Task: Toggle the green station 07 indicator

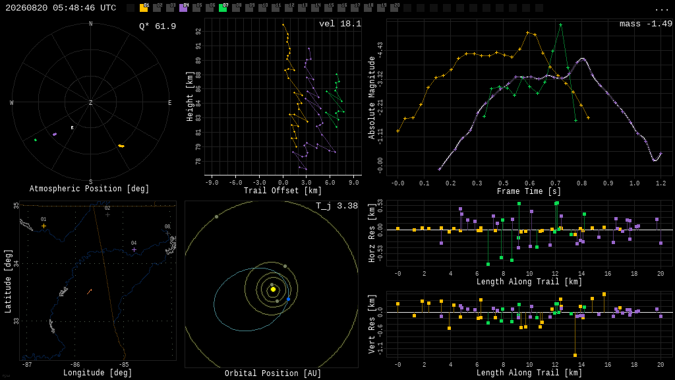Action: (x=223, y=8)
